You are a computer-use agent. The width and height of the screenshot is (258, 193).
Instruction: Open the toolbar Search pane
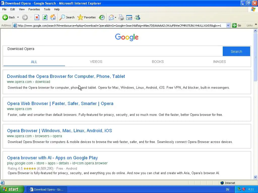coord(67,17)
